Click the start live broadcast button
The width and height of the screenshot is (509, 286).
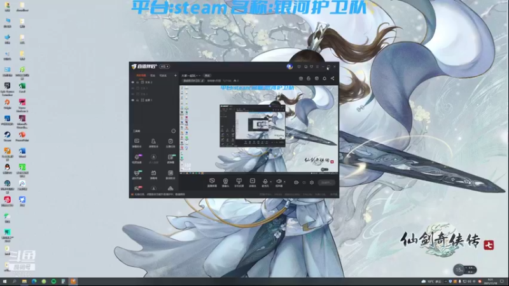(x=326, y=182)
